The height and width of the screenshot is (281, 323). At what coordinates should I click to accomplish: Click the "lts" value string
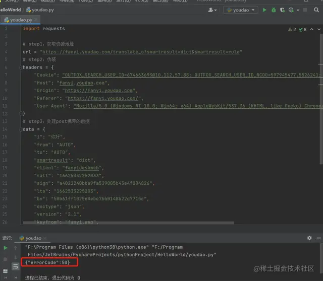[75, 191]
